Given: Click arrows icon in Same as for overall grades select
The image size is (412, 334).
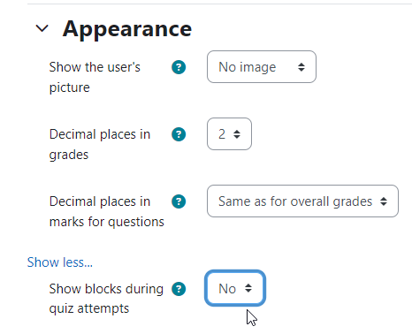Looking at the screenshot, I should (384, 201).
